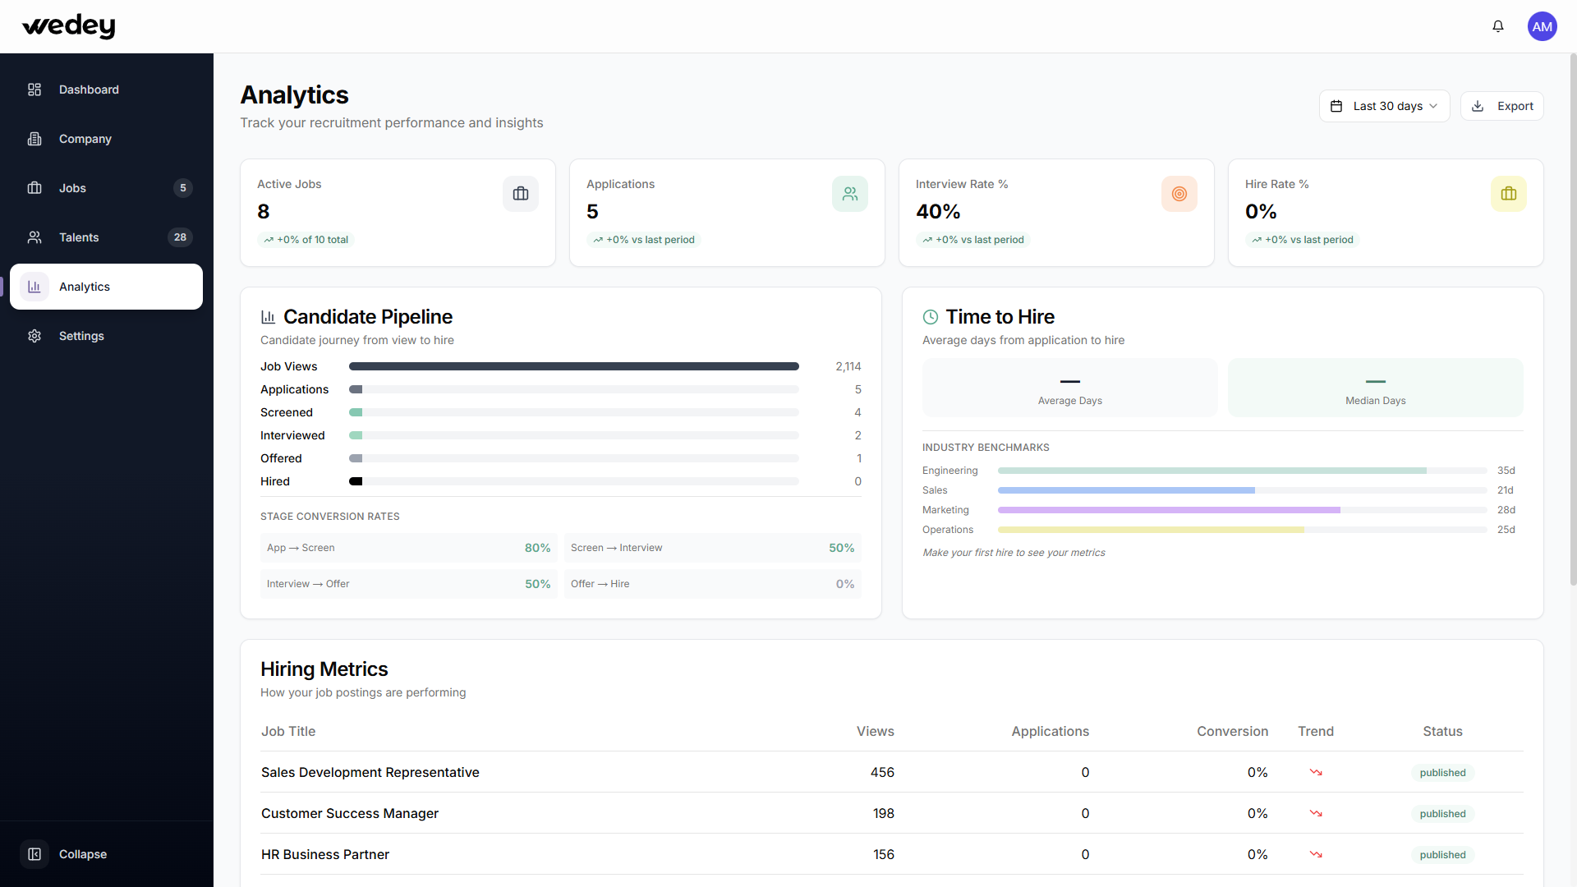This screenshot has width=1577, height=887.
Task: Open the Last 30 days date range dropdown
Action: click(1384, 106)
